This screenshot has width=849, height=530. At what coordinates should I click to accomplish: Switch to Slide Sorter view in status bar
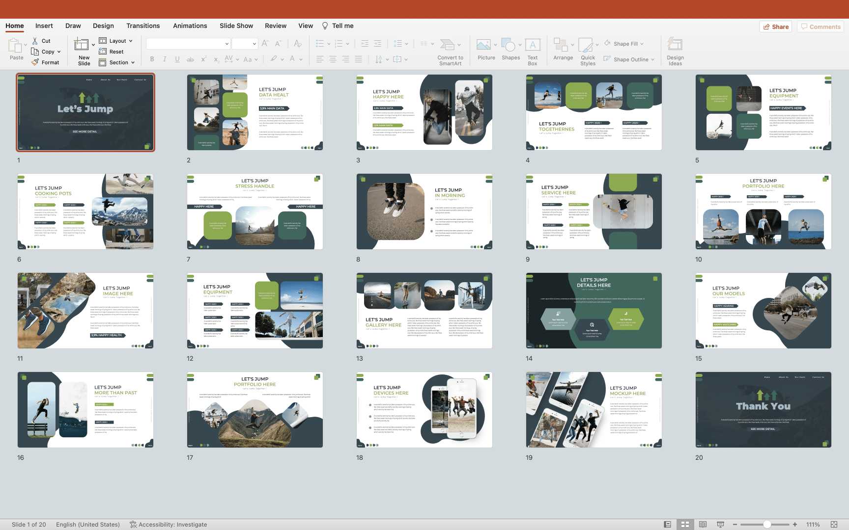coord(685,524)
